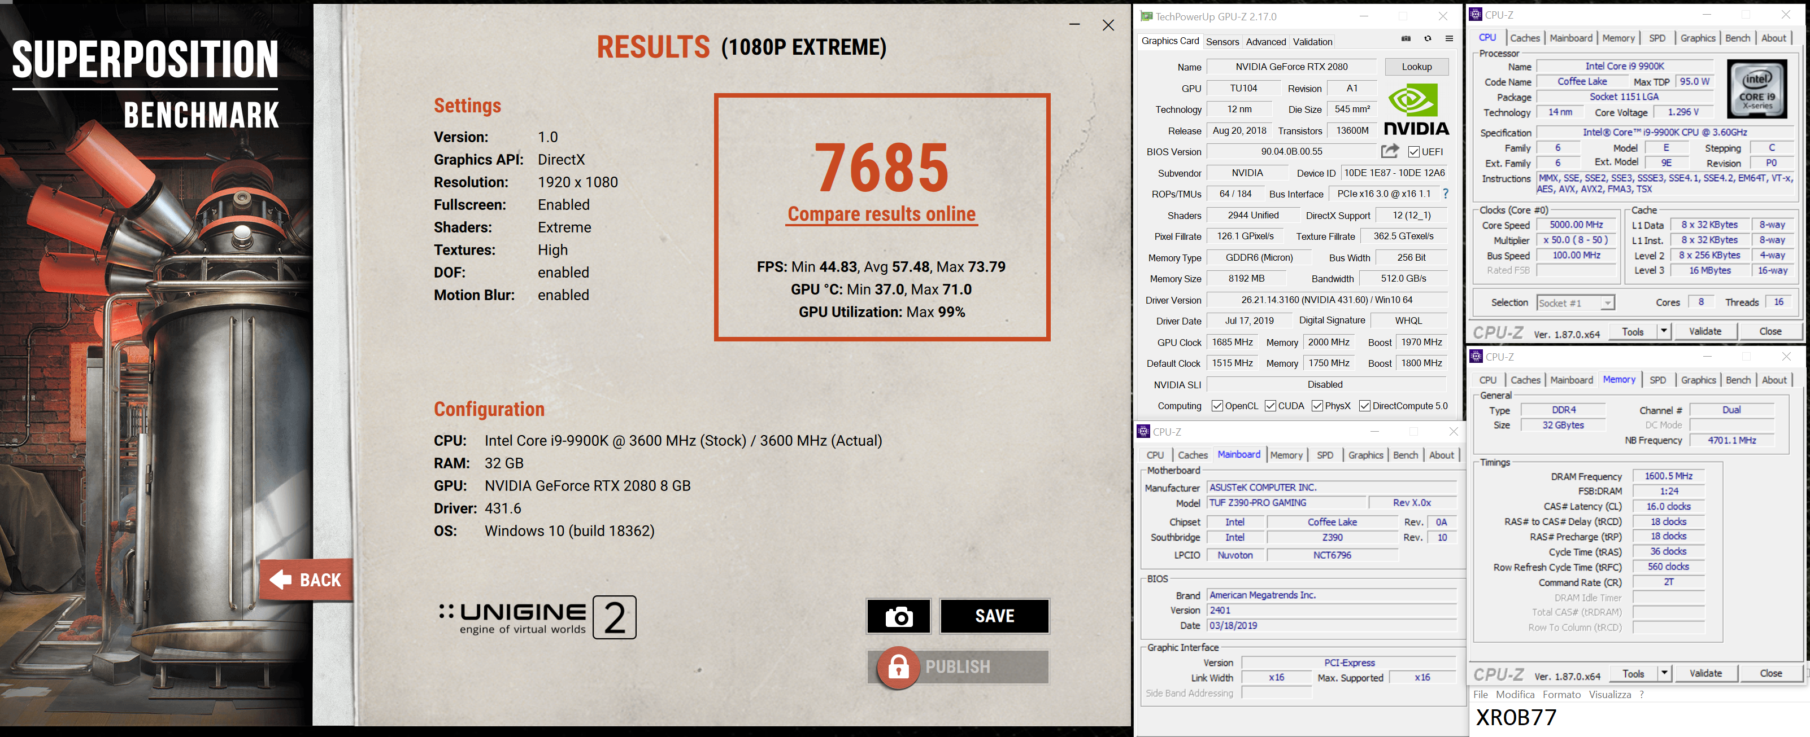The width and height of the screenshot is (1810, 737).
Task: Click the NVIDIA logo in GPU-Z
Action: pyautogui.click(x=1416, y=109)
